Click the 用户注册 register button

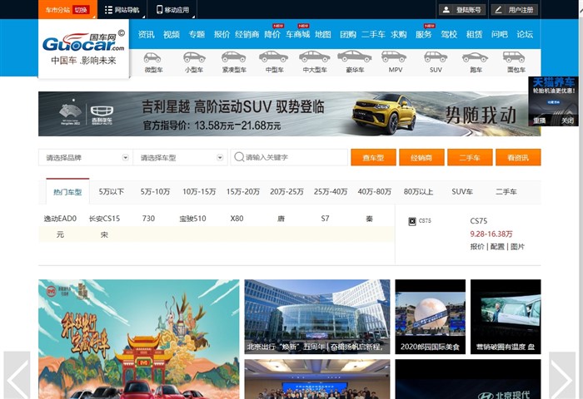[x=514, y=10]
